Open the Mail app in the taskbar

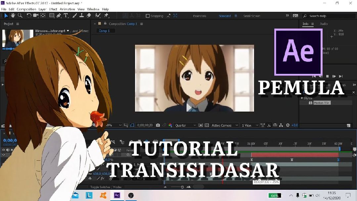coord(75,195)
